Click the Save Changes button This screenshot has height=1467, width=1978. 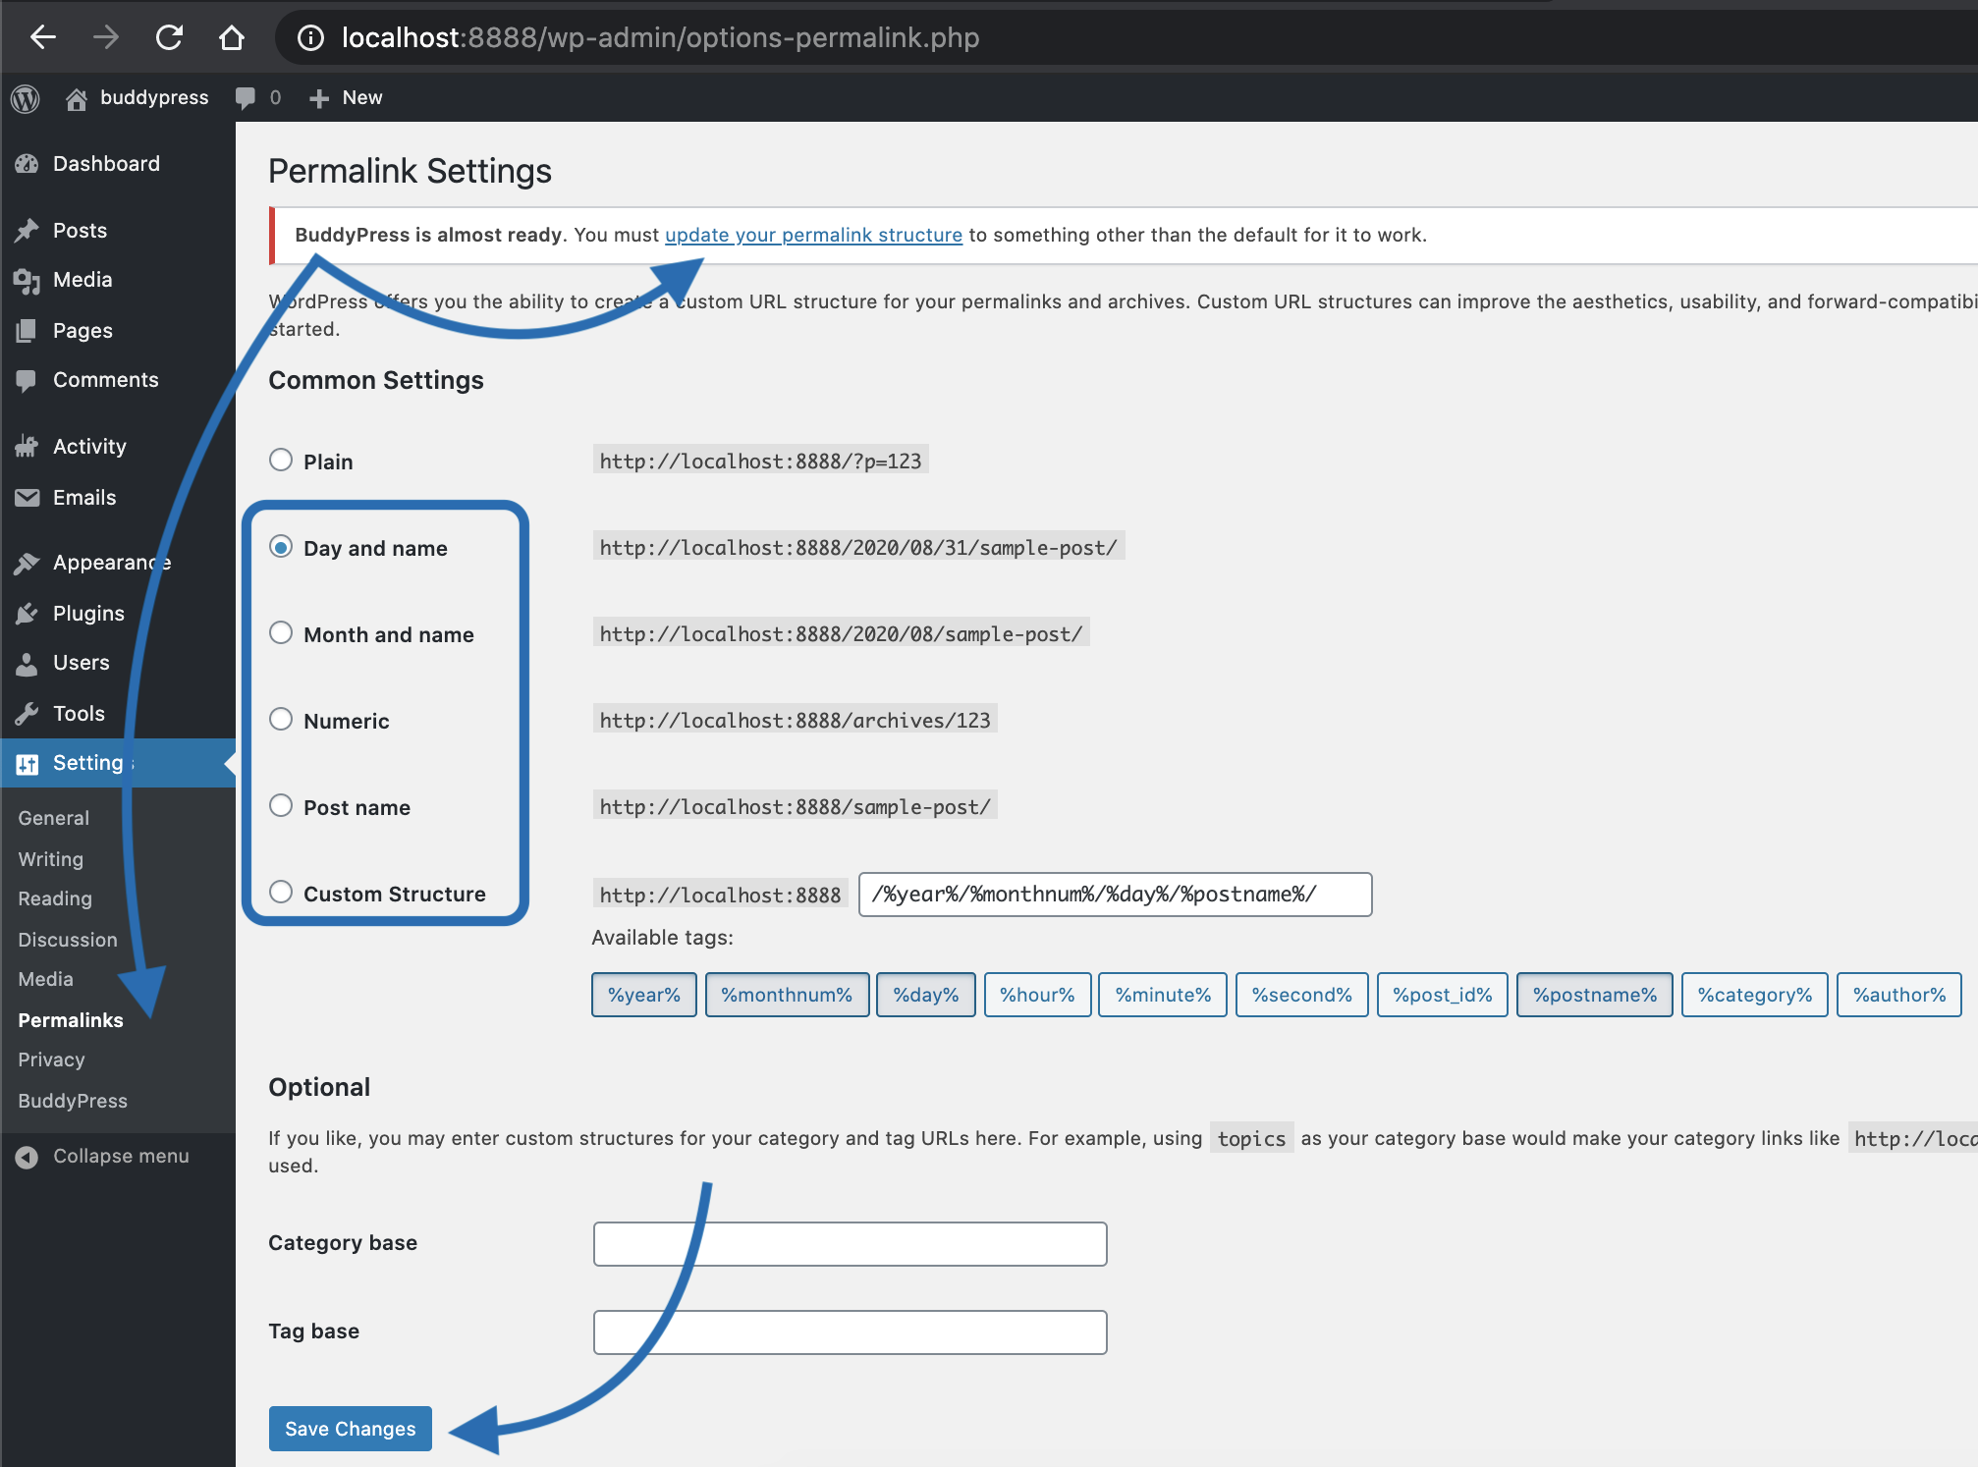point(350,1429)
